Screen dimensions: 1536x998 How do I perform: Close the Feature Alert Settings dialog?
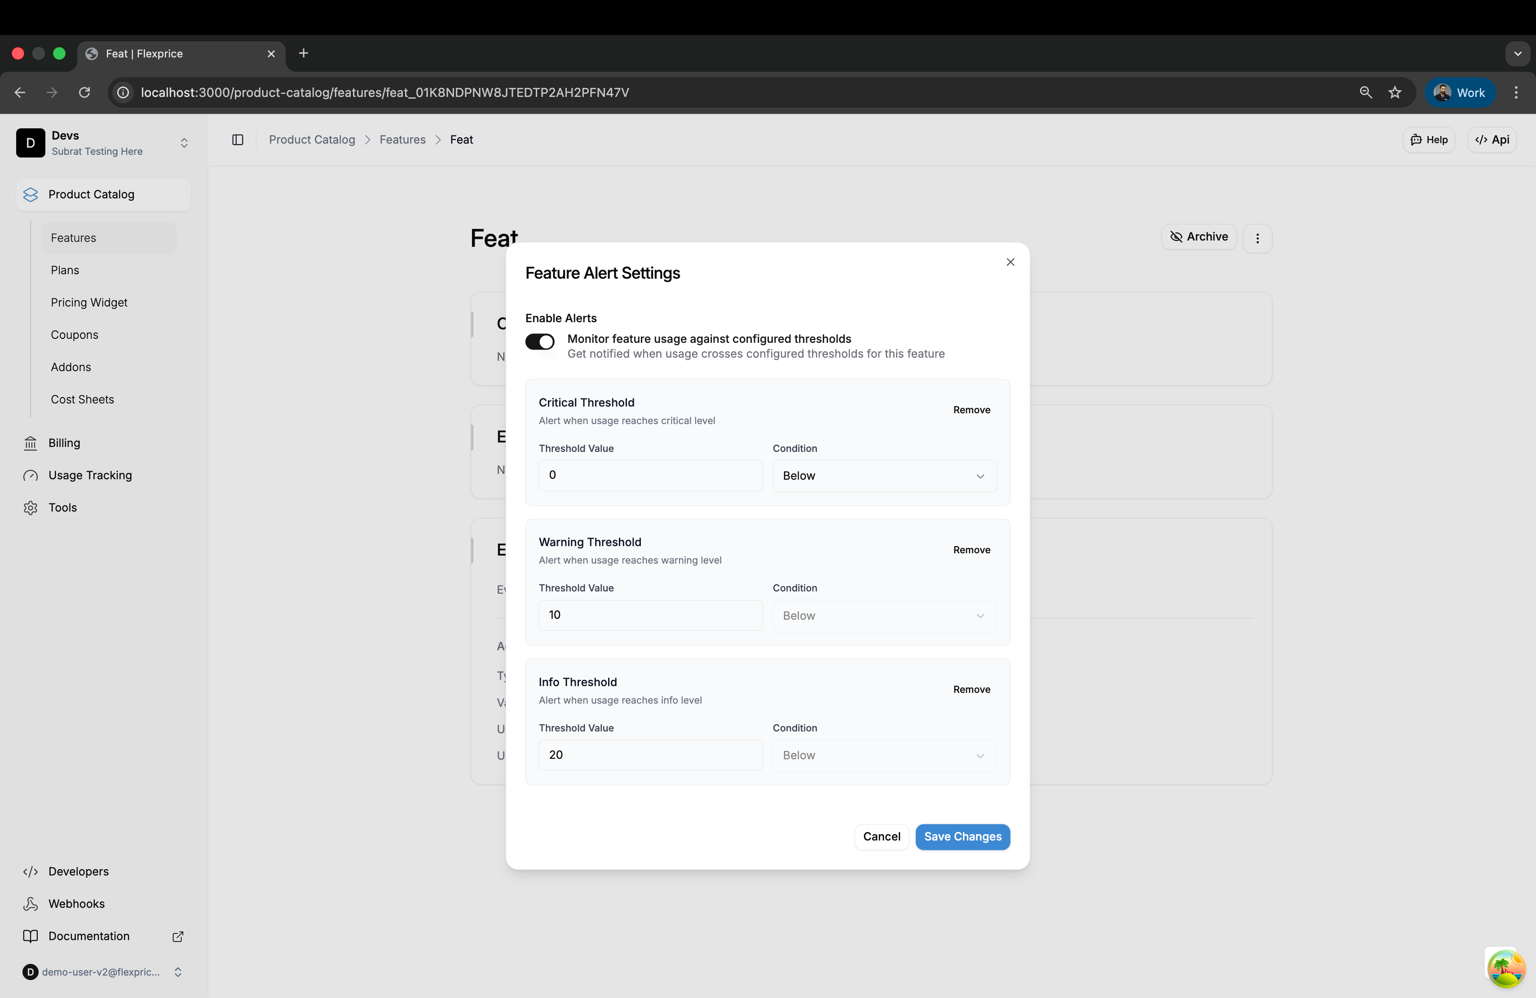point(1010,262)
